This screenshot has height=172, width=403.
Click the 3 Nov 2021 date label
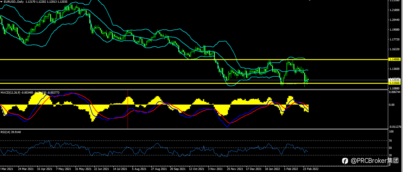click(x=215, y=169)
